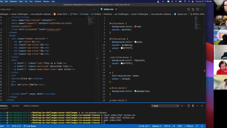The height and width of the screenshot is (128, 227).
Task: Click 'styles.css' breadcrumb in right editor
Action: click(x=182, y=14)
